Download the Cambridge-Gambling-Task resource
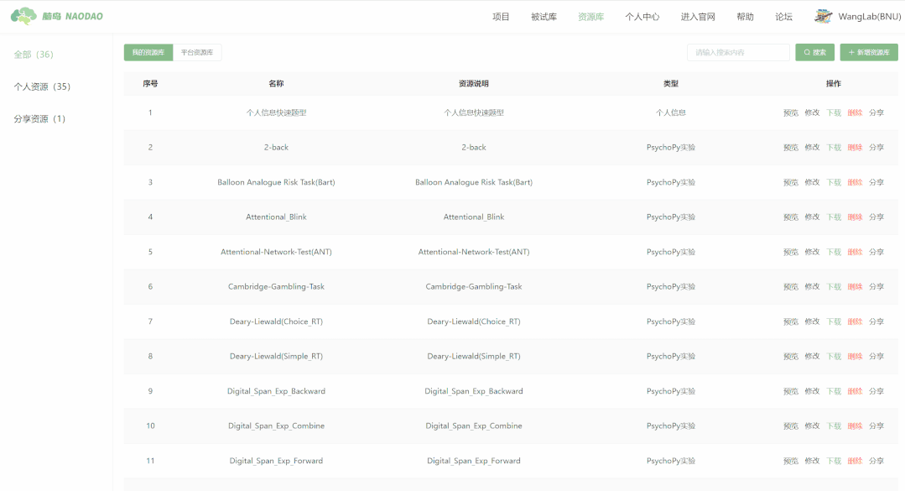 point(834,286)
